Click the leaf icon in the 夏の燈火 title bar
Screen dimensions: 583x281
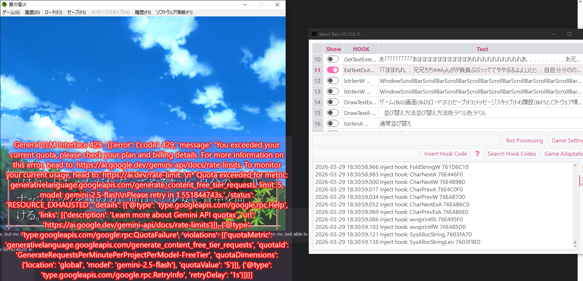tap(4, 5)
